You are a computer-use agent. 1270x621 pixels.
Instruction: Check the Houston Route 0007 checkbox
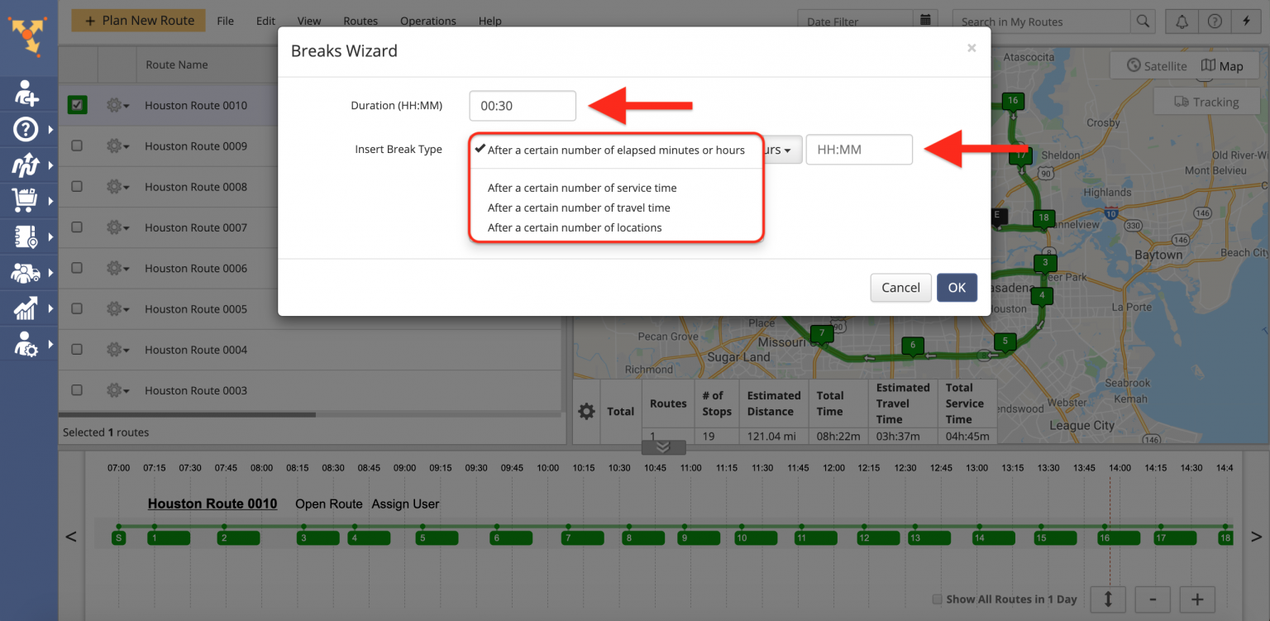(x=77, y=227)
